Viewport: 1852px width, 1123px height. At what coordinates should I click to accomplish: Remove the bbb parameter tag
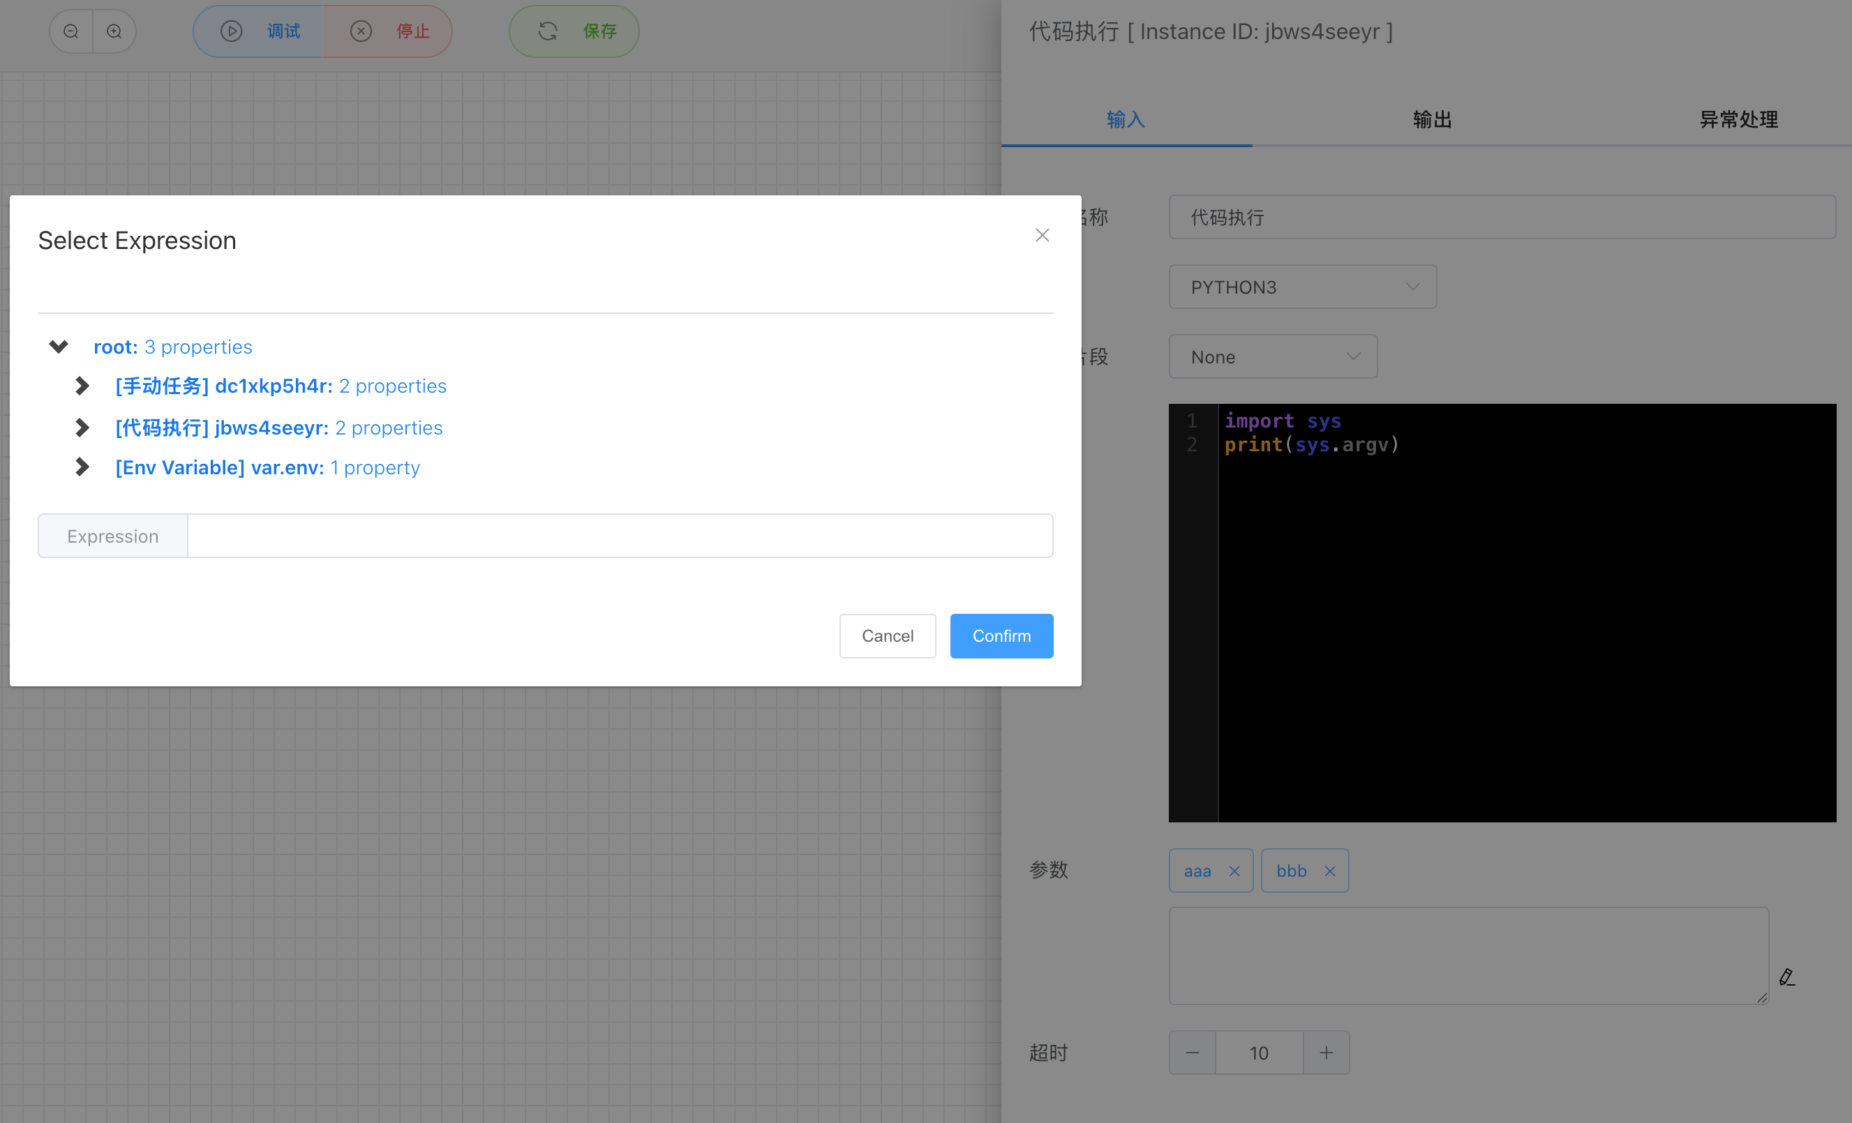(x=1329, y=870)
